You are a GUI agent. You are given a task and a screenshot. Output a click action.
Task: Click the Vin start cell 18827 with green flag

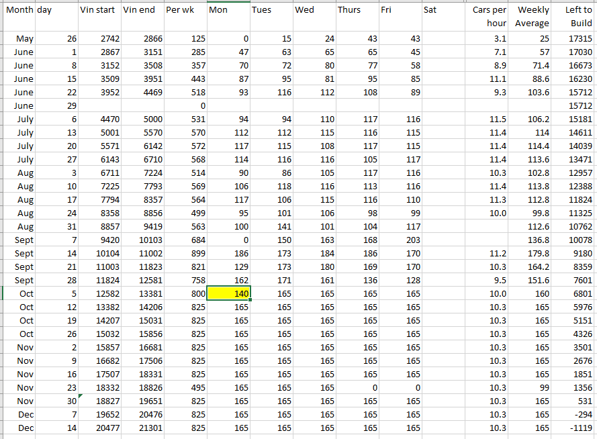99,401
